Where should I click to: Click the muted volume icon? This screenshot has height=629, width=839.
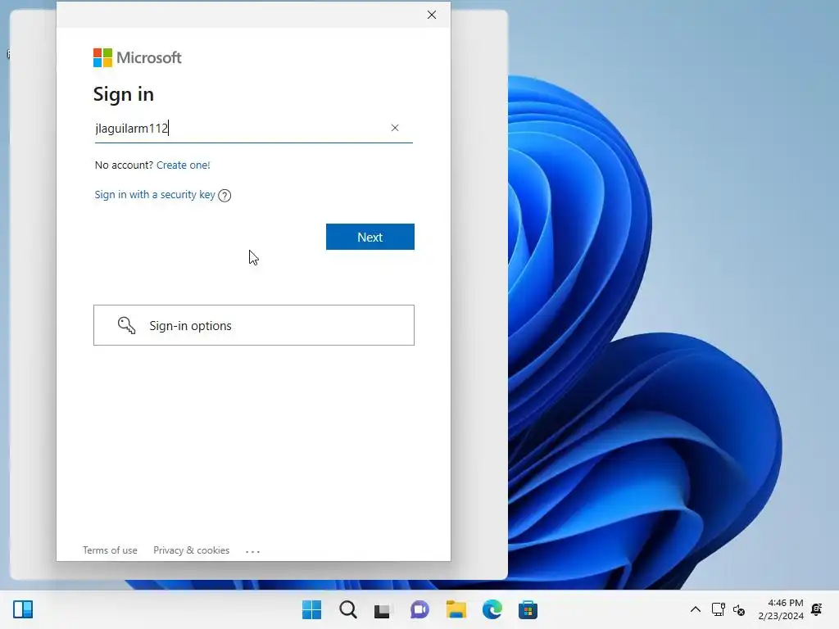coord(739,609)
